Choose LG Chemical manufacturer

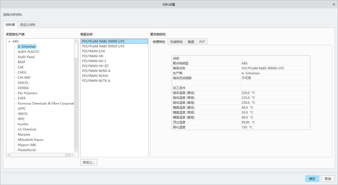coord(27,129)
